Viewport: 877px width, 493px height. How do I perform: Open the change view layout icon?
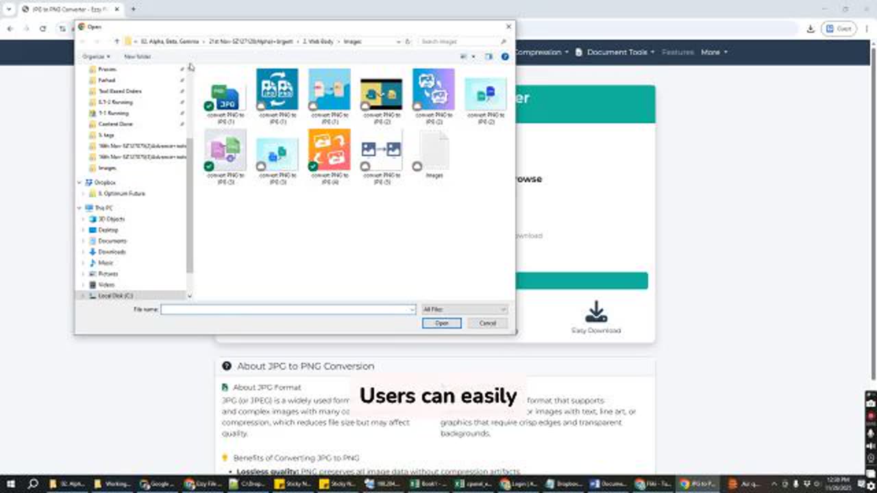(464, 57)
